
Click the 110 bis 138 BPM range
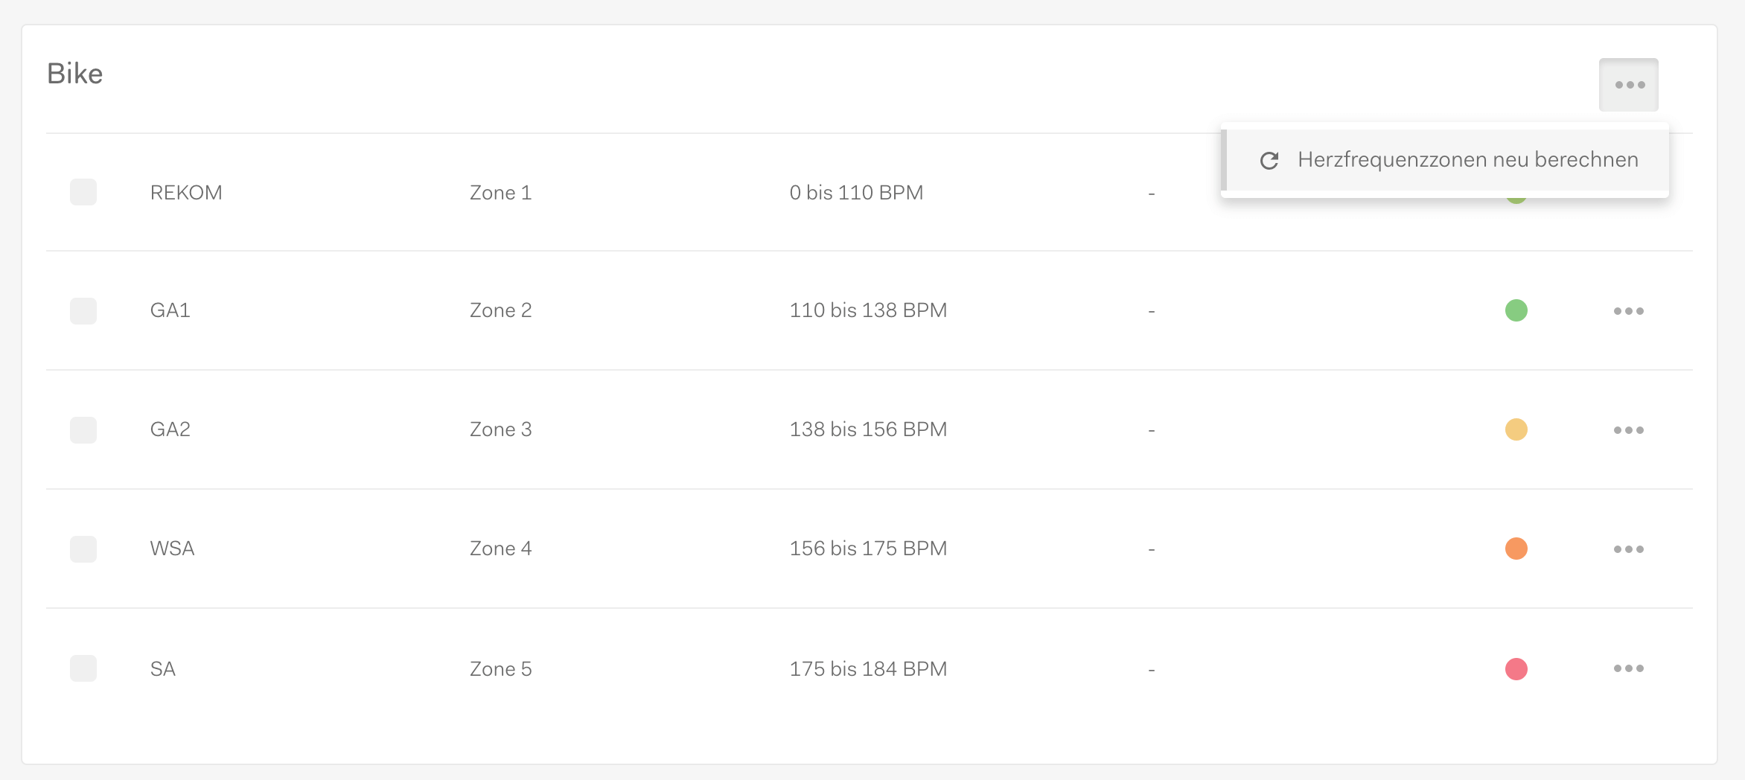(868, 310)
